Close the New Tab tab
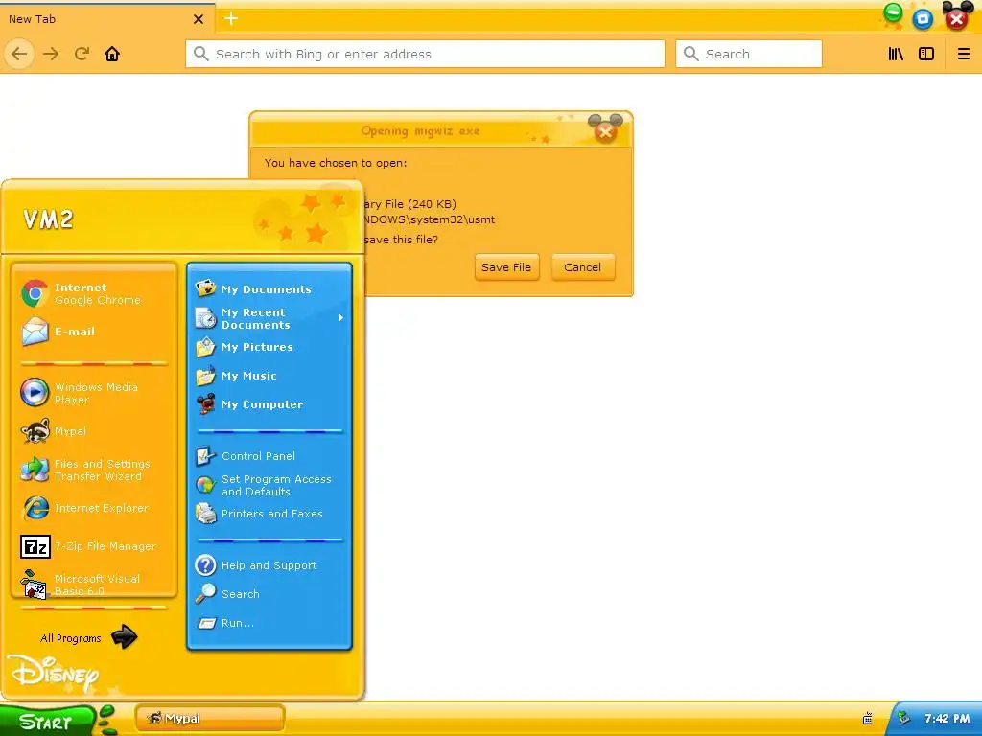 [x=199, y=19]
